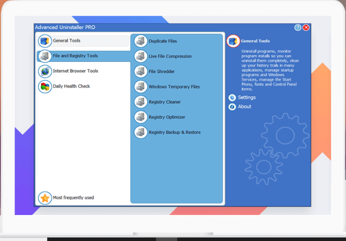This screenshot has width=346, height=241.
Task: Click the General Tools heading in right panel
Action: (x=255, y=41)
